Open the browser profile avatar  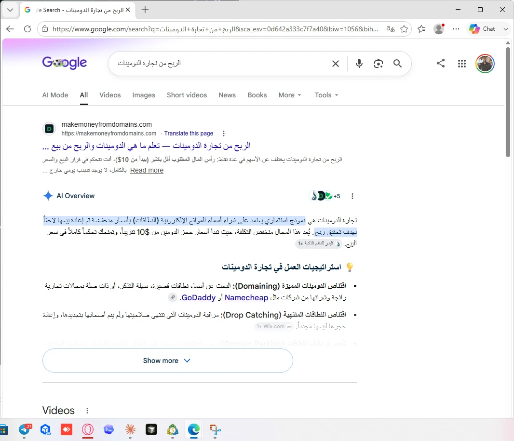tap(439, 29)
